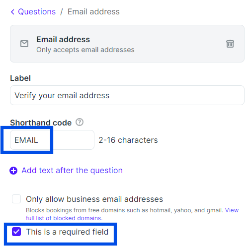
Task: Click the Label heading above the text field
Action: [20, 78]
